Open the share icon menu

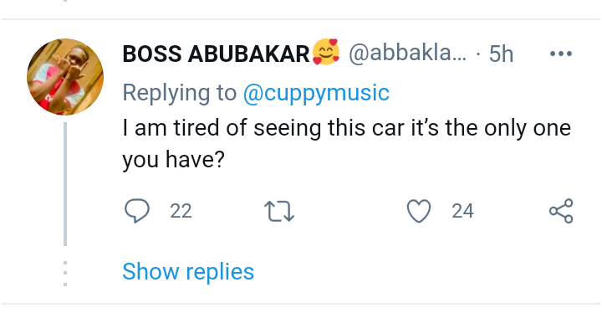click(561, 211)
